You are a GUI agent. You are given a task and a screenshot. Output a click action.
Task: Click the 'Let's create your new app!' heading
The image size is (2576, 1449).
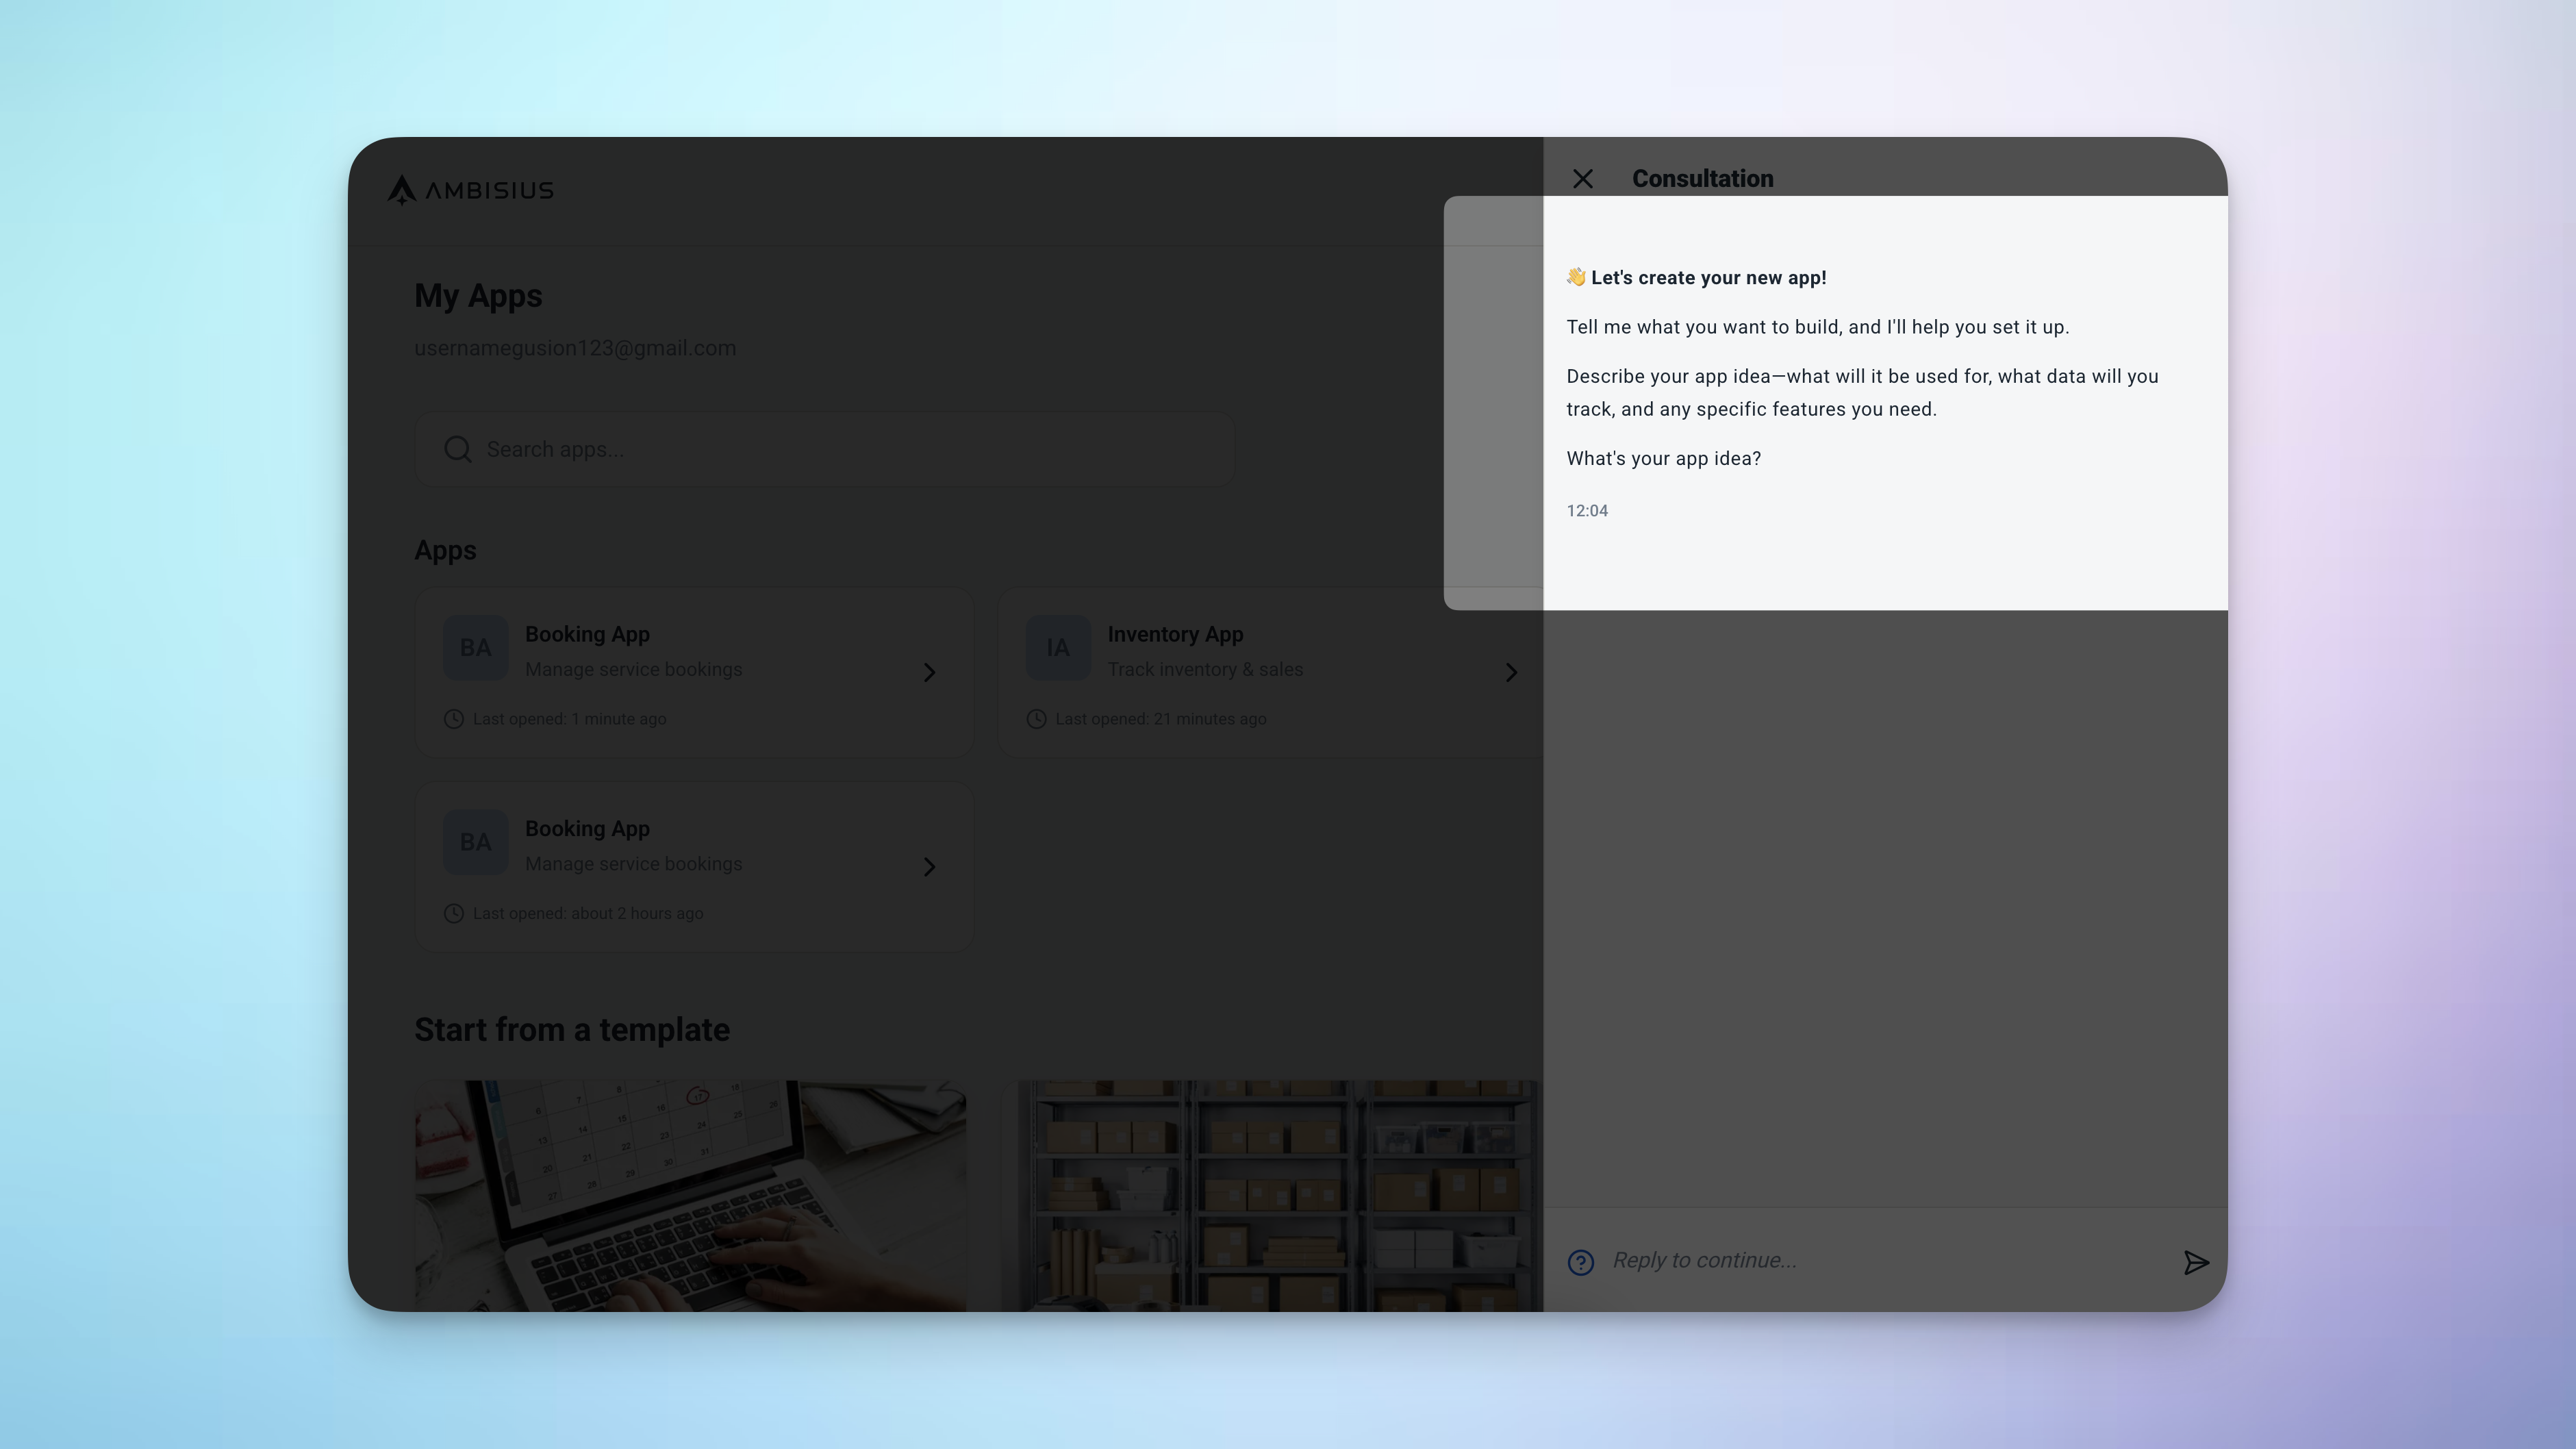click(x=1696, y=278)
